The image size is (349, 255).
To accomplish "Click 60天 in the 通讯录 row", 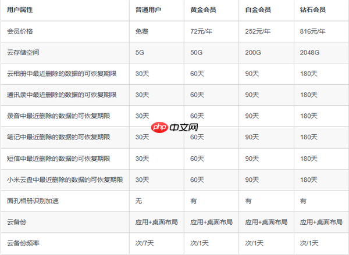I will pyautogui.click(x=197, y=95).
